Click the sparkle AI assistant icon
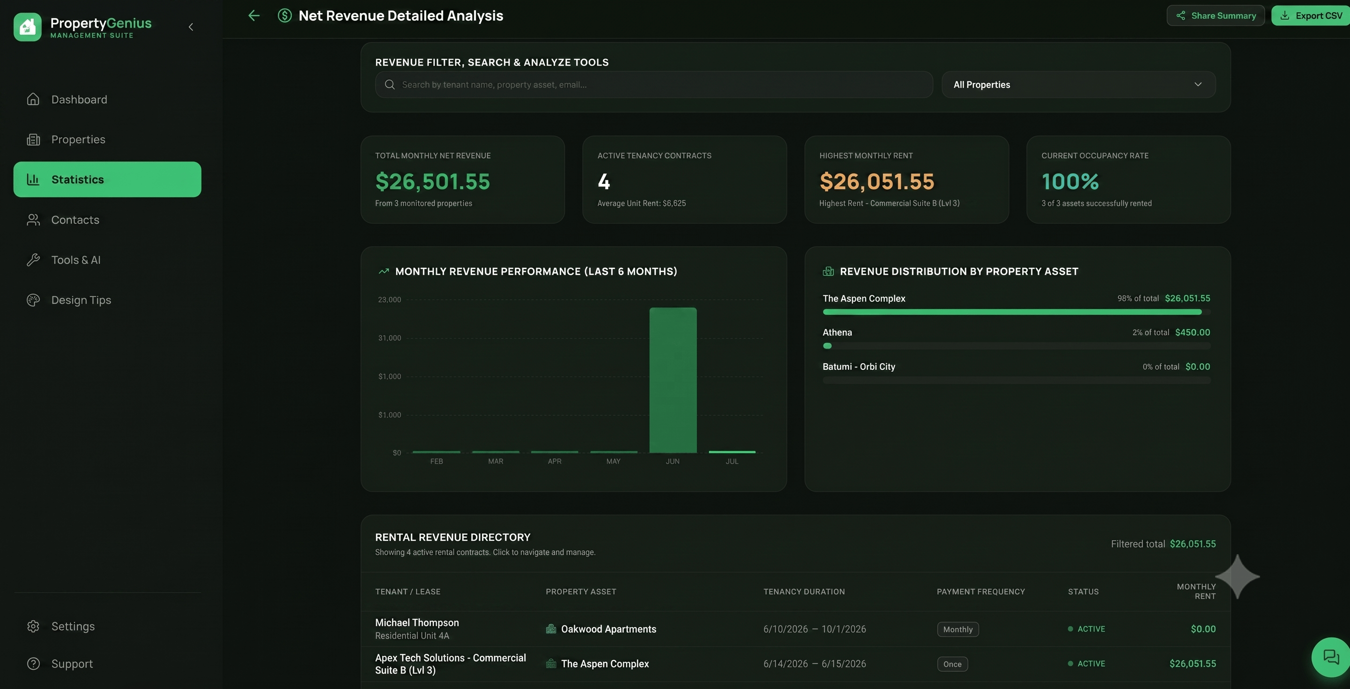The height and width of the screenshot is (689, 1350). [x=1237, y=577]
